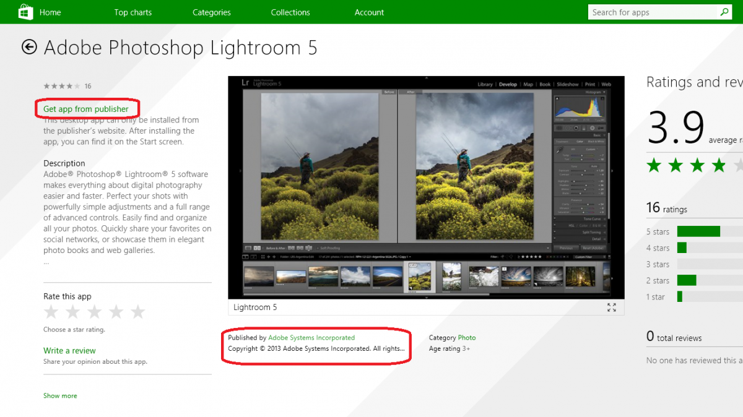Image resolution: width=743 pixels, height=417 pixels.
Task: Click the 4 stars rating bar
Action: [710, 247]
